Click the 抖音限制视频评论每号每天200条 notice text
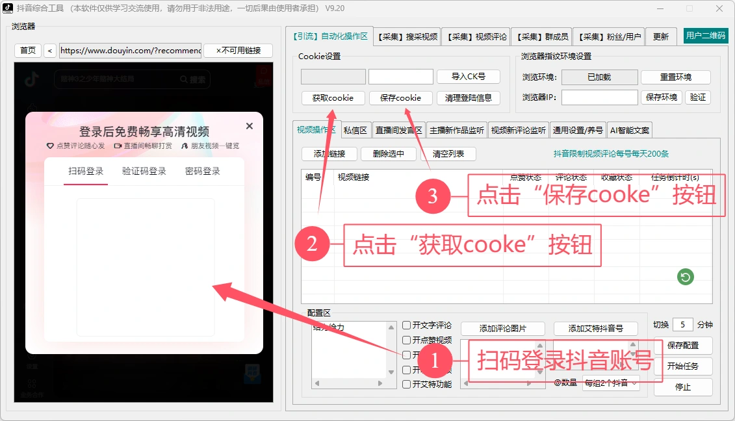Image resolution: width=735 pixels, height=421 pixels. (611, 154)
